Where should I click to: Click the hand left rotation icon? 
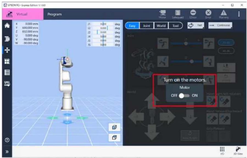click(x=212, y=101)
